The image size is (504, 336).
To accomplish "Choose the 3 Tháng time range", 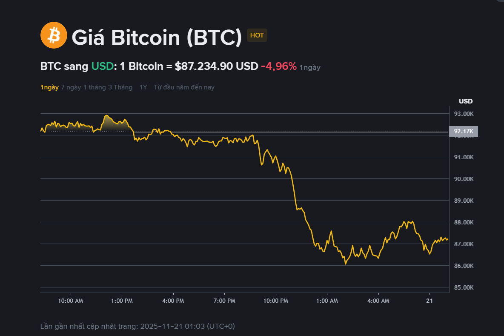I will click(x=120, y=87).
